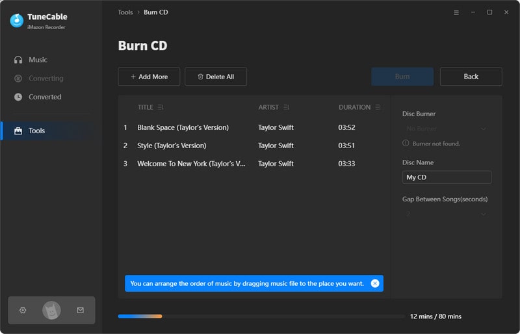This screenshot has height=334, width=520.
Task: Click the Tools toolbox icon
Action: [x=18, y=131]
